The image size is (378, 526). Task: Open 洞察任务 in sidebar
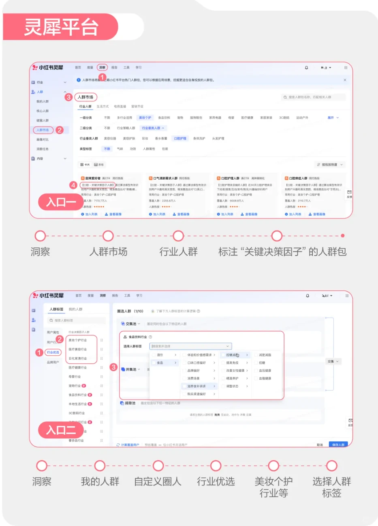click(x=43, y=149)
